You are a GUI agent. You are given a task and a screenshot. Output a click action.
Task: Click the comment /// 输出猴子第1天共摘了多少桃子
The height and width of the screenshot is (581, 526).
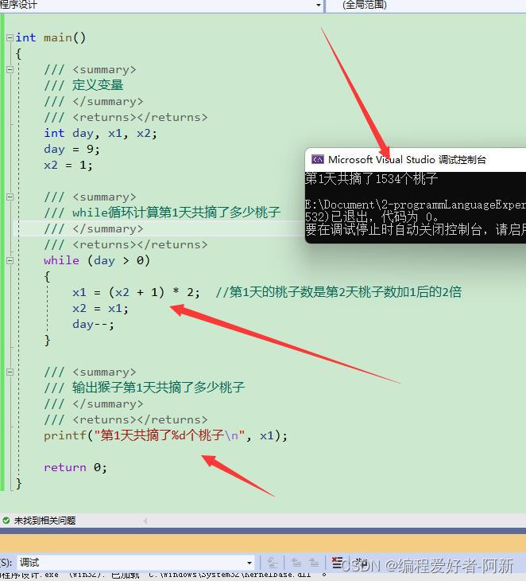click(x=145, y=388)
